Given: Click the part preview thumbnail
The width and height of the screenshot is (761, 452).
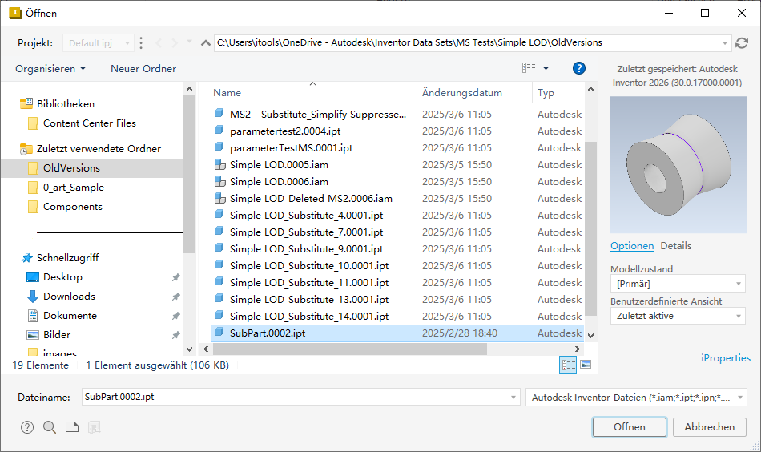Looking at the screenshot, I should click(x=678, y=165).
